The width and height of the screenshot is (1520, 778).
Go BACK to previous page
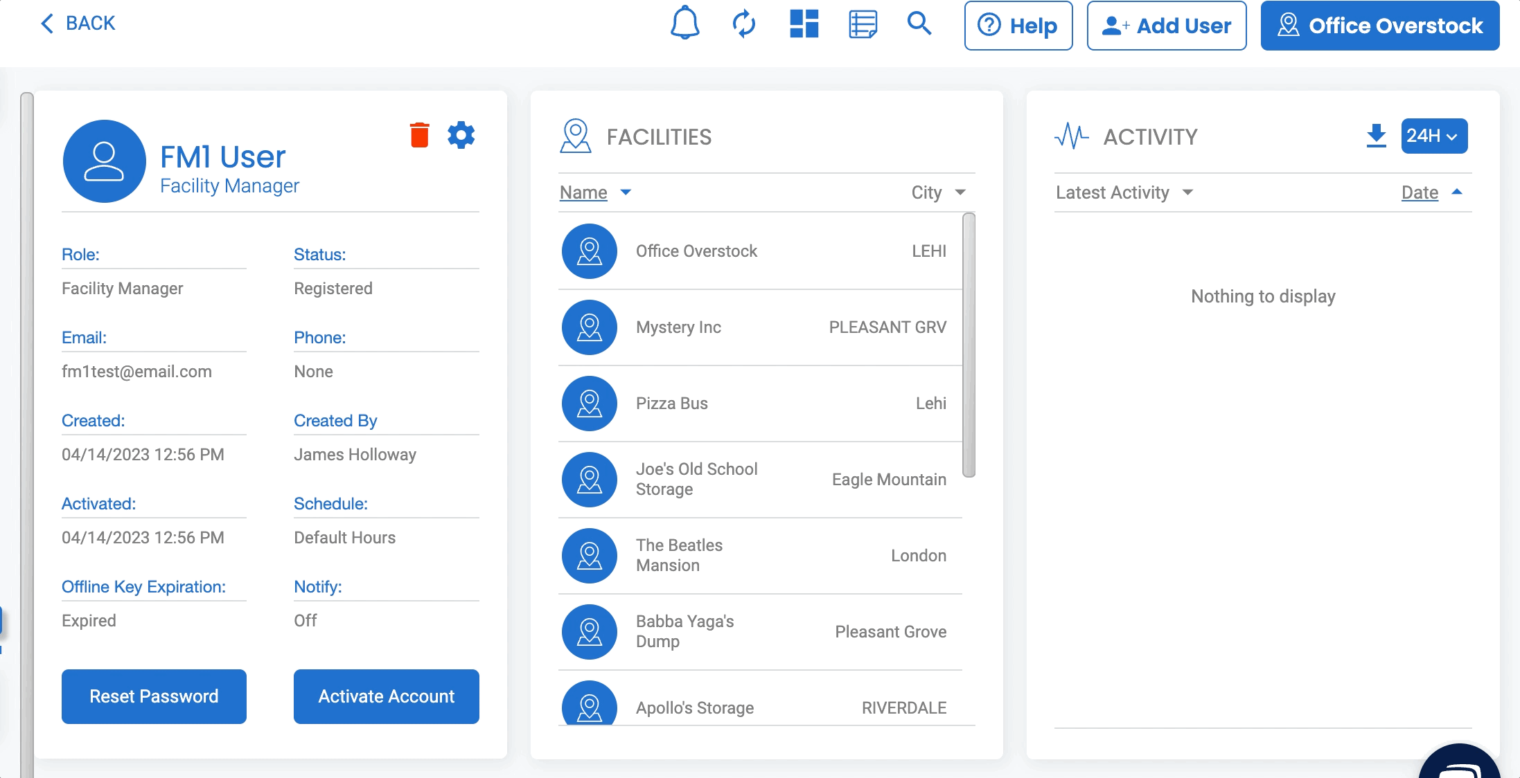78,24
